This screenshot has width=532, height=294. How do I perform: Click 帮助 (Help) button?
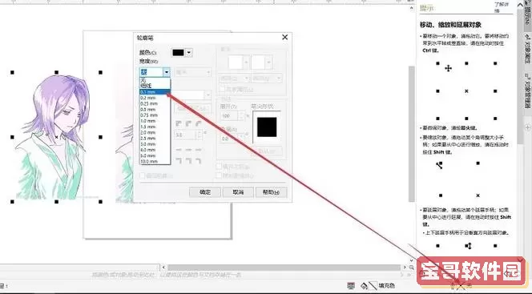[x=271, y=192]
